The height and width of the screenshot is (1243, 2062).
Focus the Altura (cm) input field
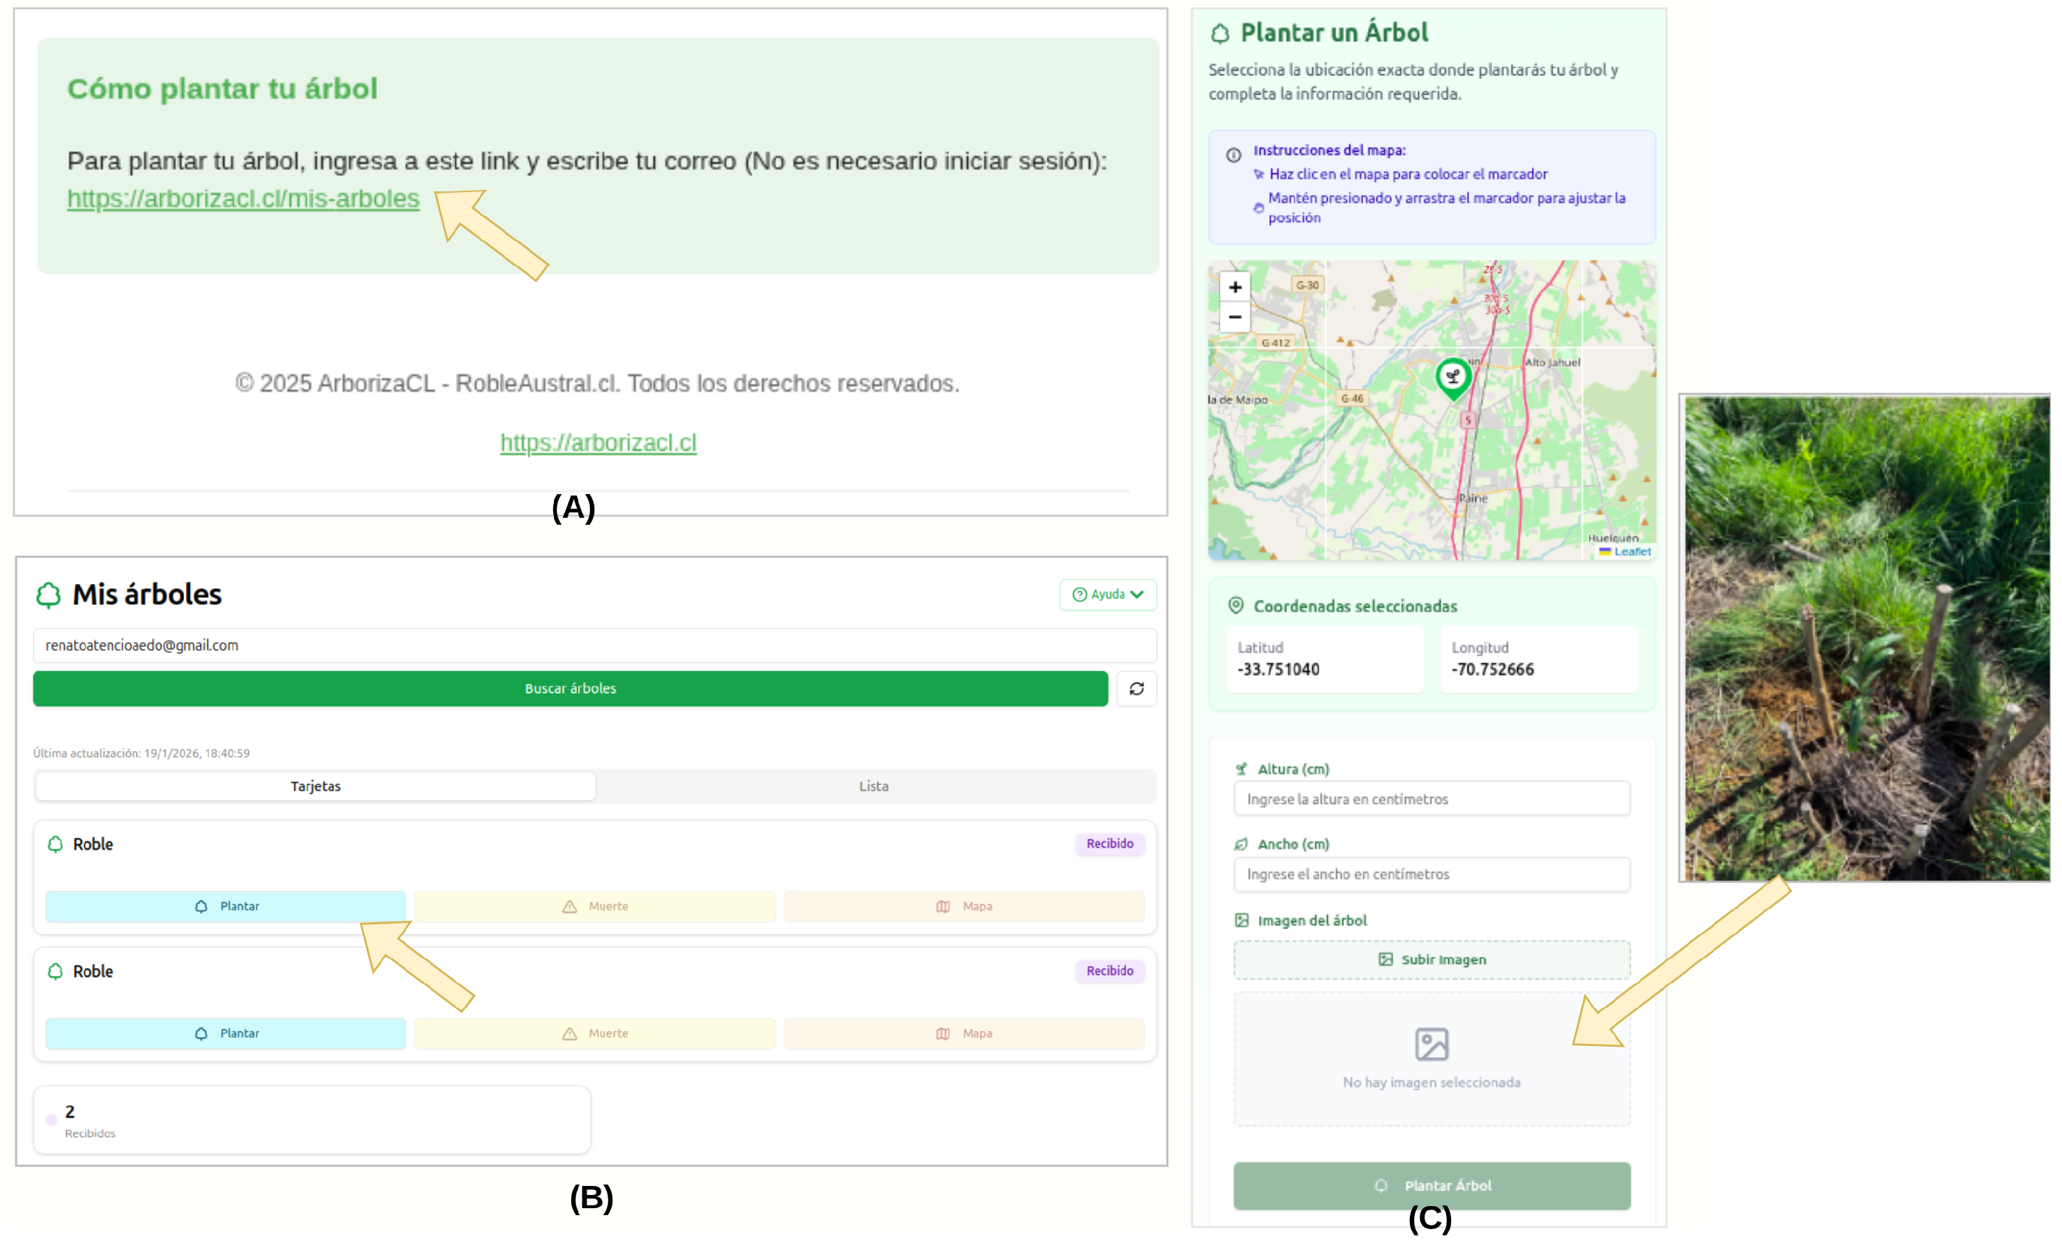1431,798
